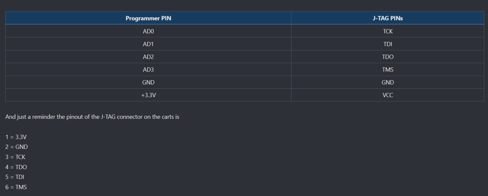Screen dimensions: 488x196
Task: Click the GND cell under J-TAG PINs
Action: (x=388, y=82)
